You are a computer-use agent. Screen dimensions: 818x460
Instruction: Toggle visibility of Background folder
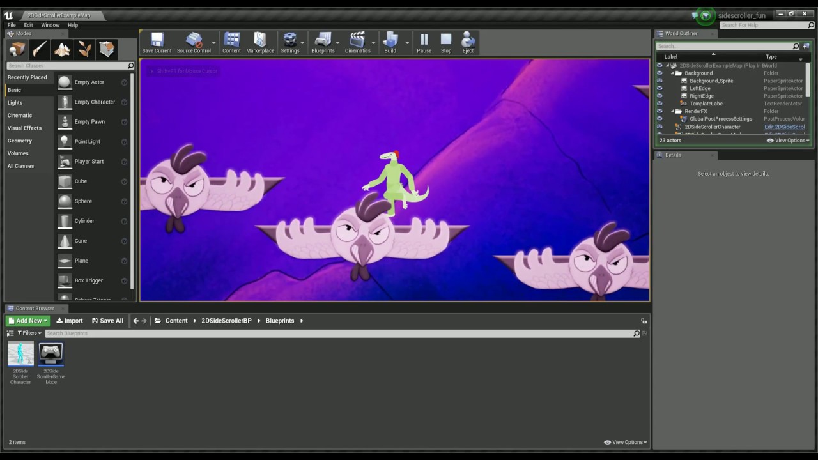pos(660,73)
